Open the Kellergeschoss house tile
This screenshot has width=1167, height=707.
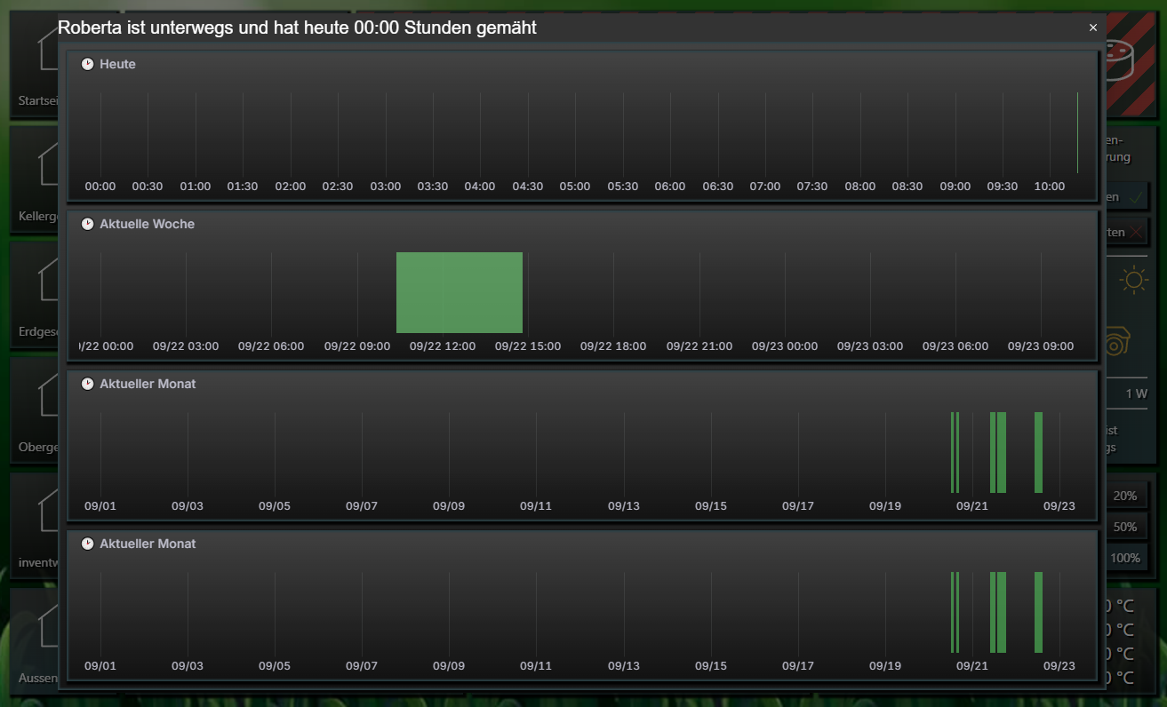(36, 182)
